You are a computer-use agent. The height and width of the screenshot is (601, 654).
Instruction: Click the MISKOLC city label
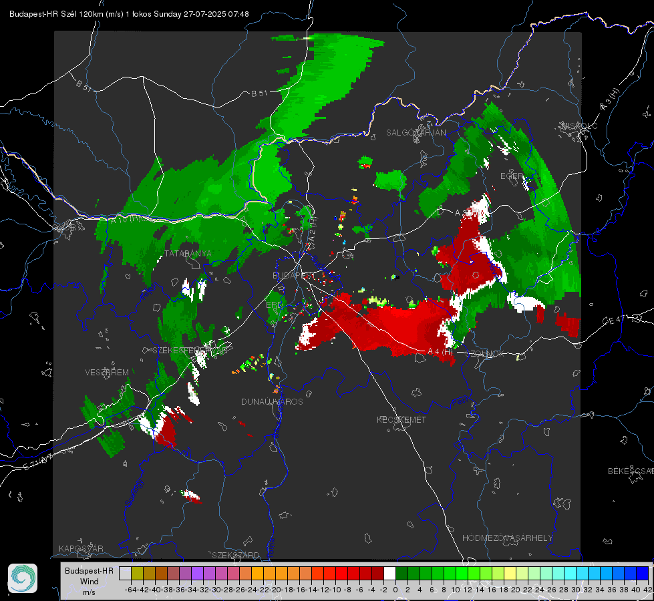(x=579, y=126)
